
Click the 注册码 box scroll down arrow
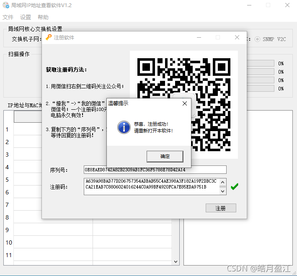pos(223,191)
